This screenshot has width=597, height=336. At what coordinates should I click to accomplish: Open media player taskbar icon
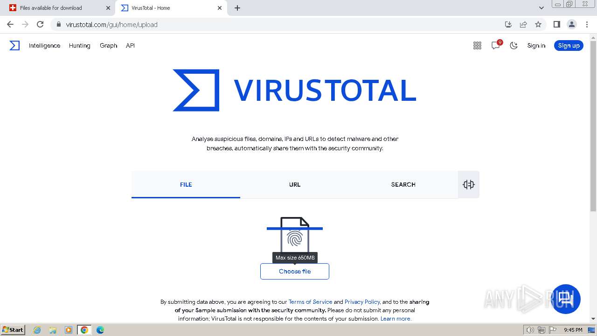tap(69, 330)
